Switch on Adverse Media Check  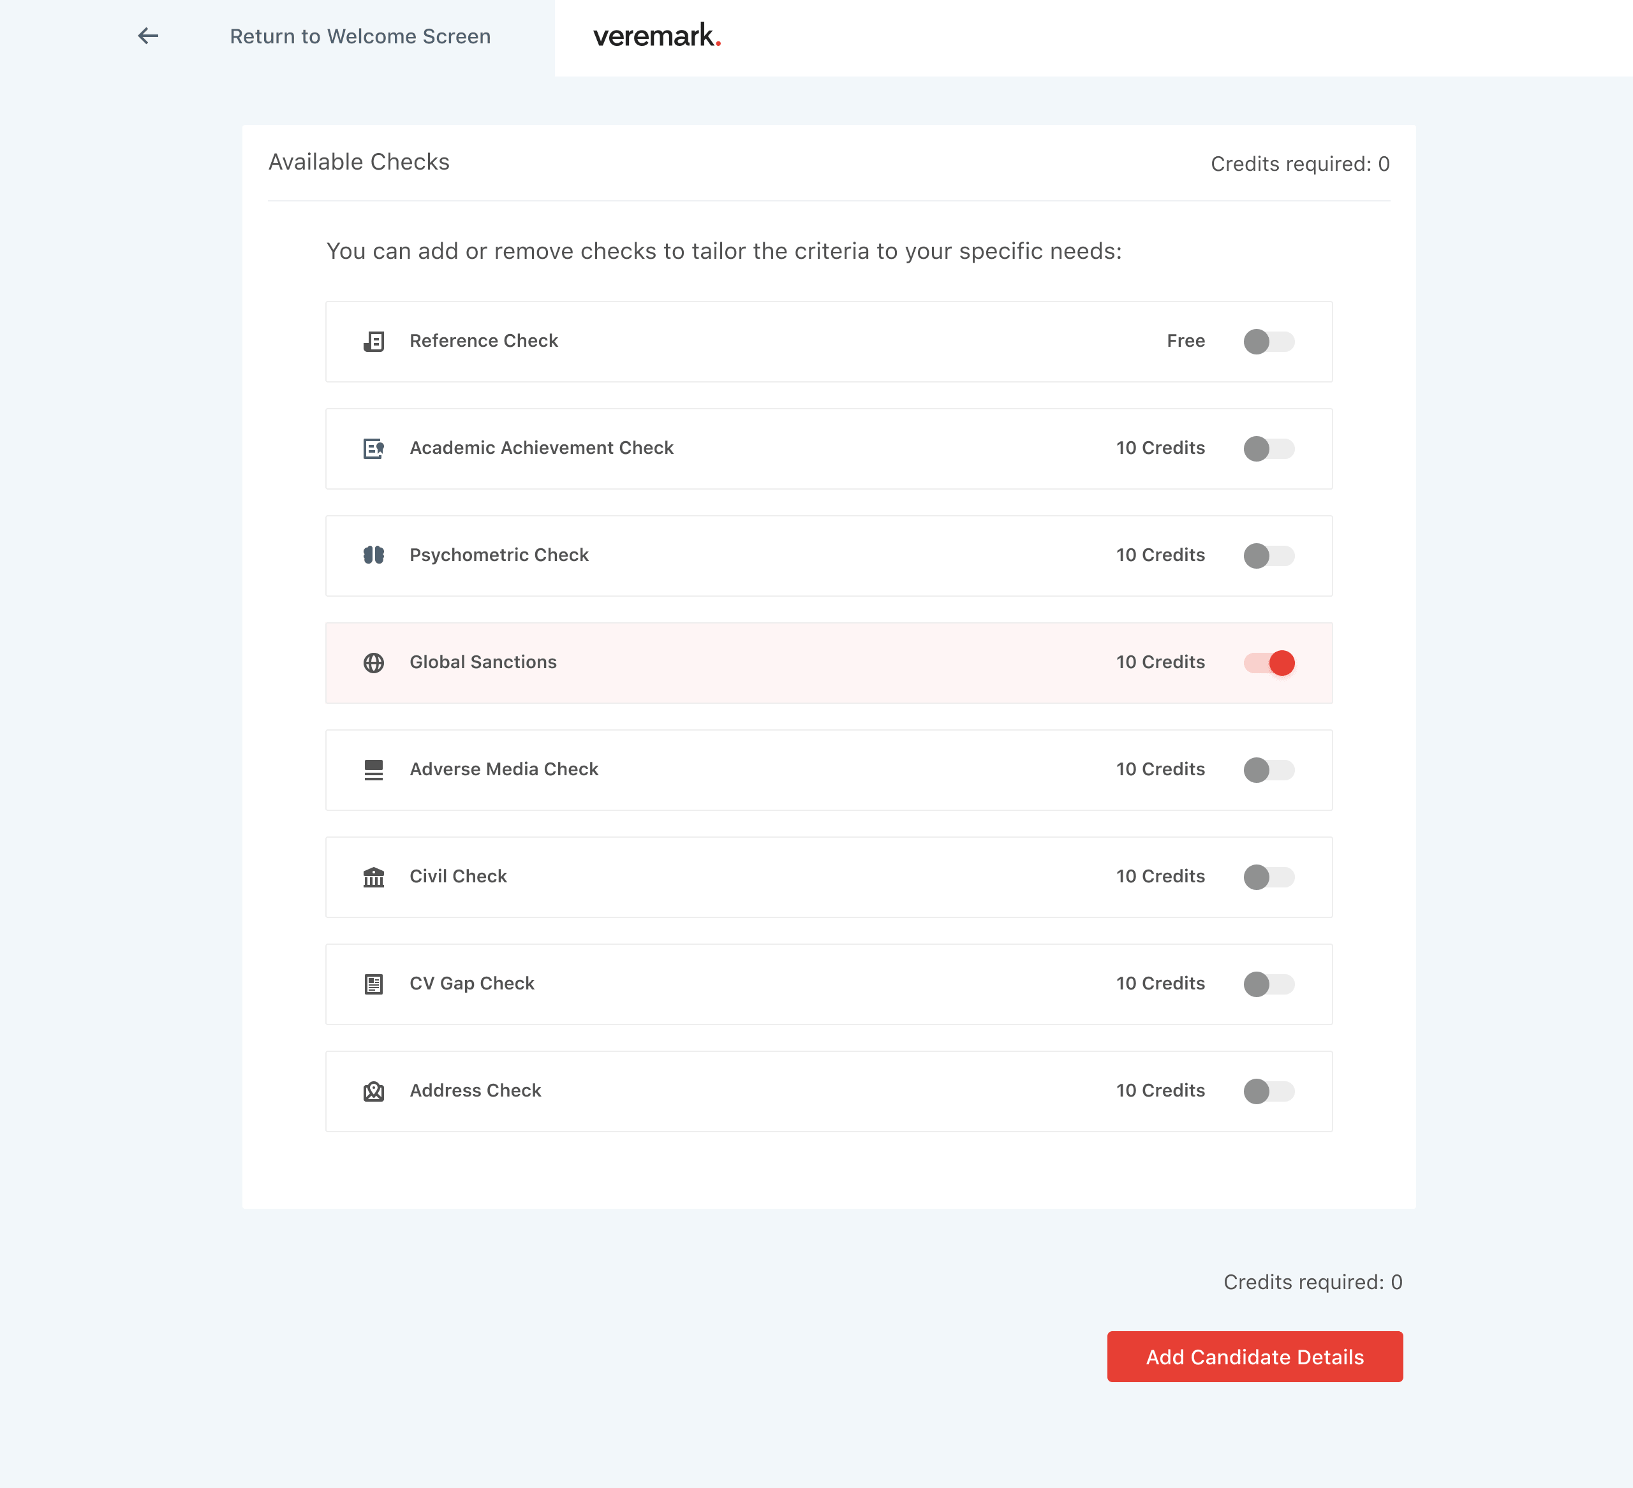[1269, 770]
